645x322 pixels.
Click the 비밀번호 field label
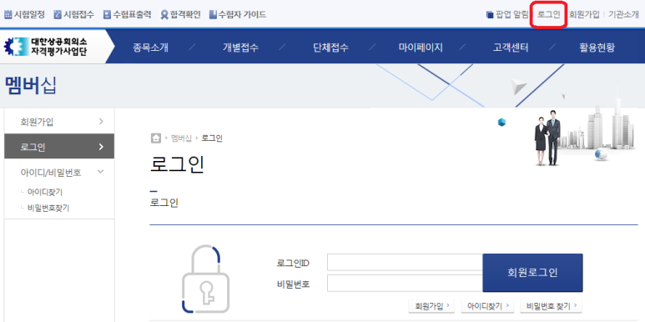pos(293,284)
